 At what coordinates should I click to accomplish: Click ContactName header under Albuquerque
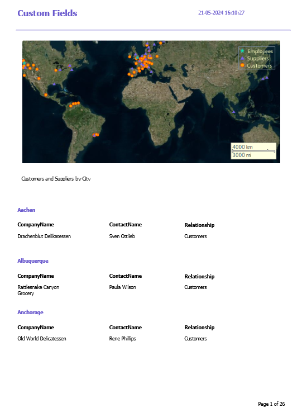point(126,276)
